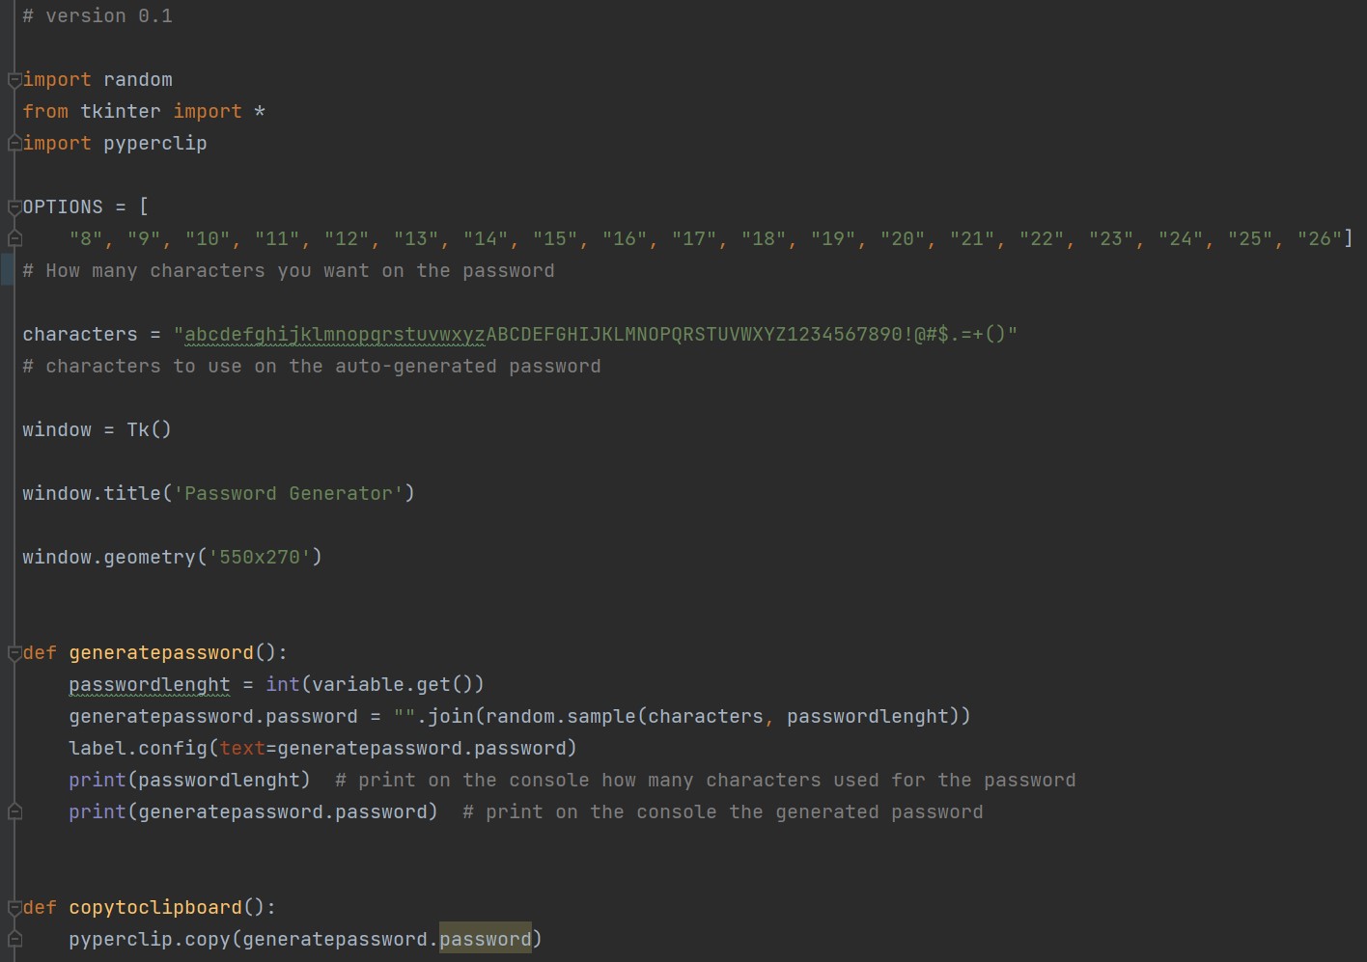Click the 'text' keyword argument in label.config
This screenshot has height=962, width=1367.
pyautogui.click(x=242, y=749)
